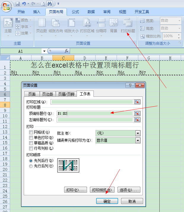Switch to the 公式 ribbon tab
The image size is (184, 212).
coord(75,12)
